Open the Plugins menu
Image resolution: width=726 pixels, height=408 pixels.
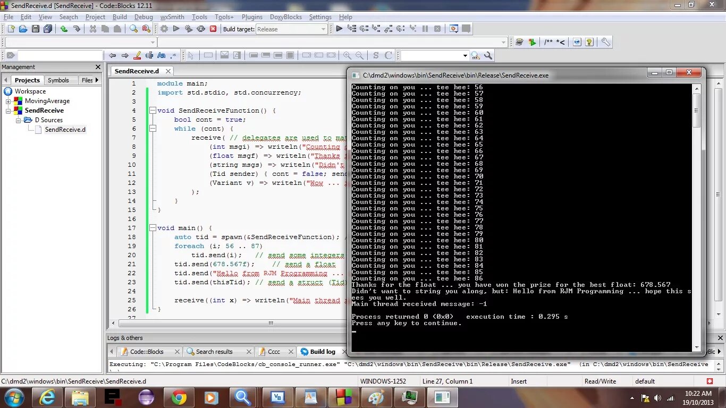click(252, 16)
